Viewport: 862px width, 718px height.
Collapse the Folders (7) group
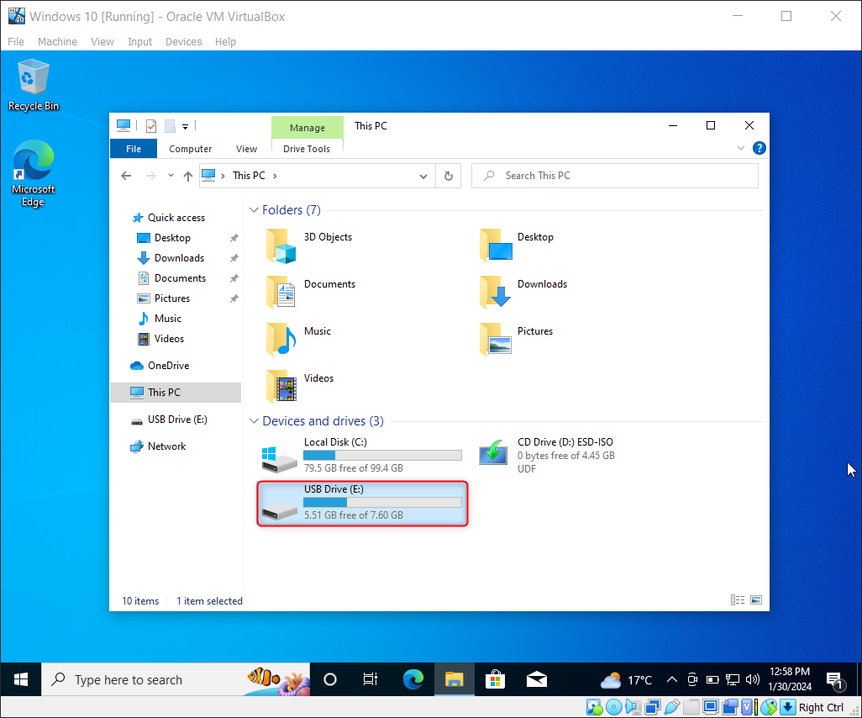[x=254, y=210]
